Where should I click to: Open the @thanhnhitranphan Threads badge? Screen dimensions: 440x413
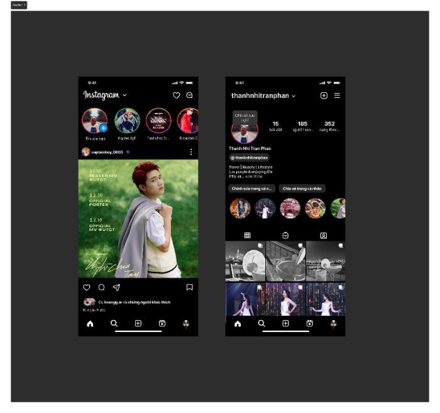tap(249, 158)
